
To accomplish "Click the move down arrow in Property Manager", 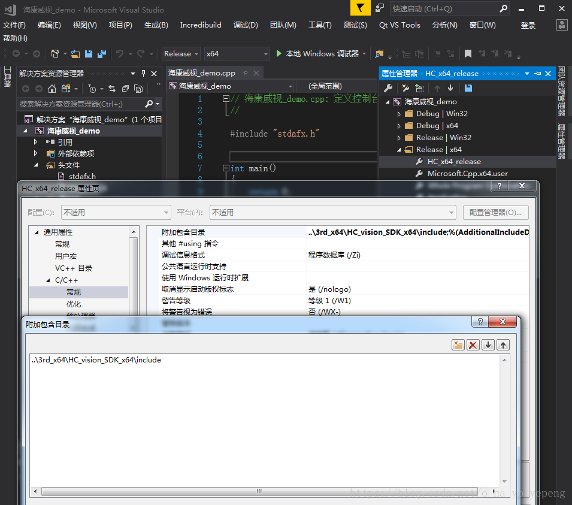I will [450, 88].
